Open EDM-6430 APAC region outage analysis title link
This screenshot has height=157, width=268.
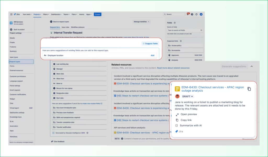213,89
